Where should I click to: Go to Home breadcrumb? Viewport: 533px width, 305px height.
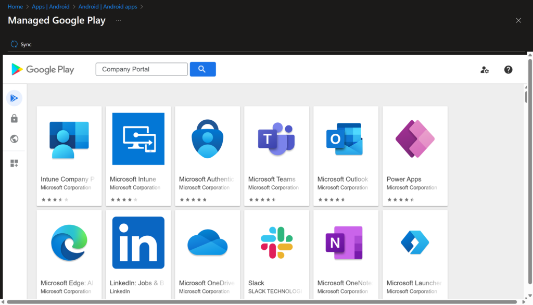click(15, 6)
